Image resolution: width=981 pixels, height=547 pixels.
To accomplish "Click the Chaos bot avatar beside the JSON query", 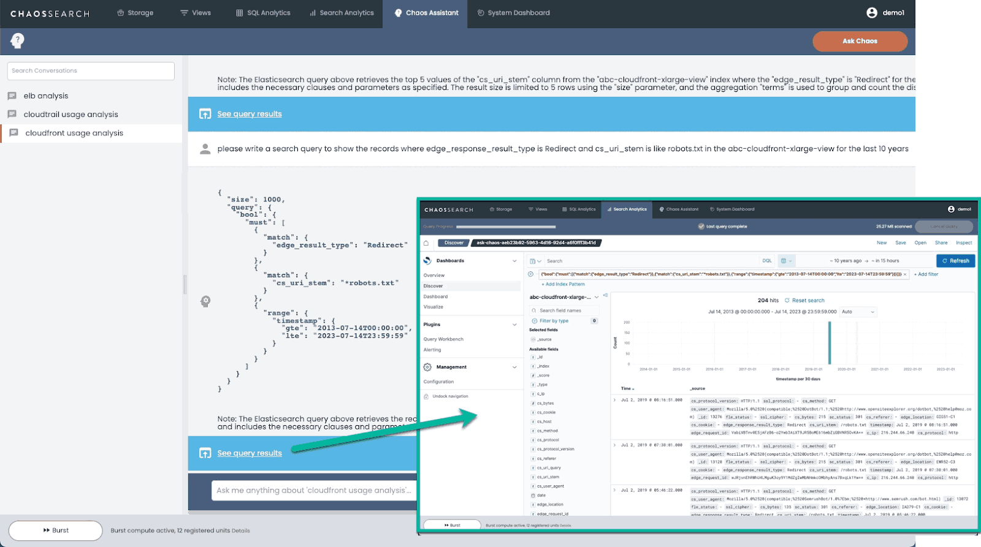I will [x=205, y=301].
